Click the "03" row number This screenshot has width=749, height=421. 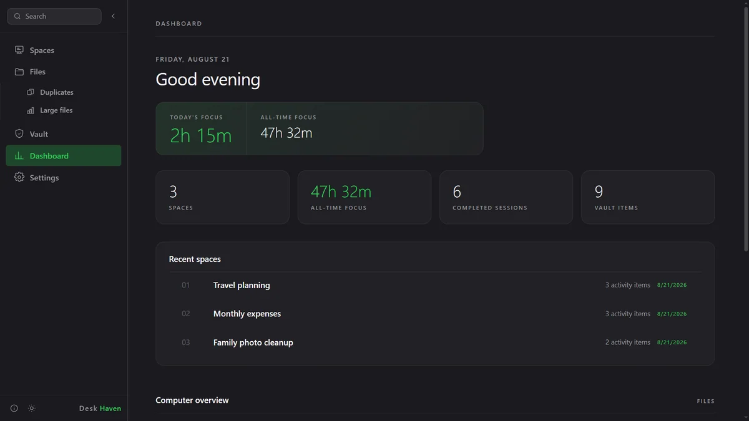(x=185, y=342)
